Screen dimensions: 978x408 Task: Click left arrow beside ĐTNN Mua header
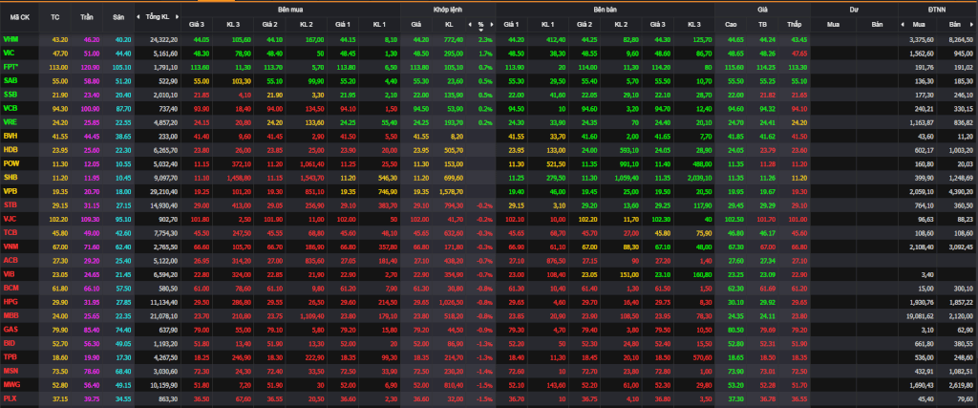(x=903, y=24)
